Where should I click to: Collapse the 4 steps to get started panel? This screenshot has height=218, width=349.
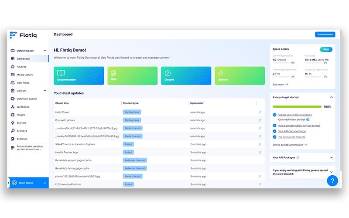click(x=331, y=97)
